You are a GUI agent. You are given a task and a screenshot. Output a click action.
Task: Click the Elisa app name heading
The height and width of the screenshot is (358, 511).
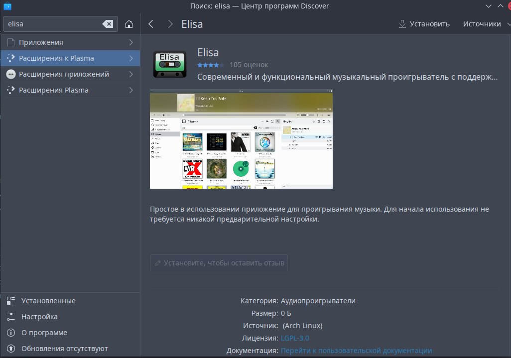click(208, 52)
